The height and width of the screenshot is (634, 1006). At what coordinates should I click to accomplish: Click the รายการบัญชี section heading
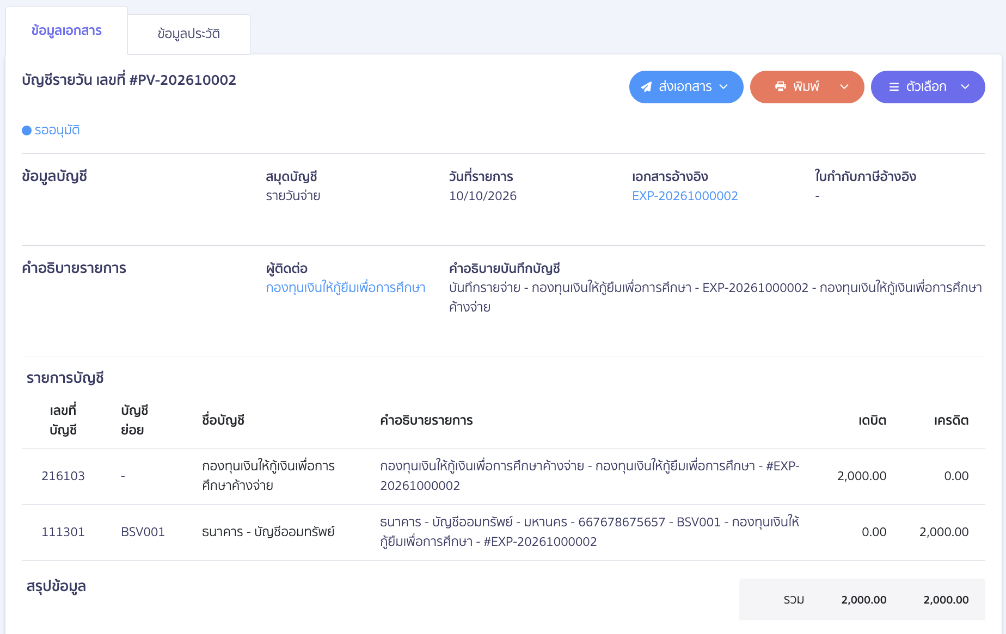[65, 378]
